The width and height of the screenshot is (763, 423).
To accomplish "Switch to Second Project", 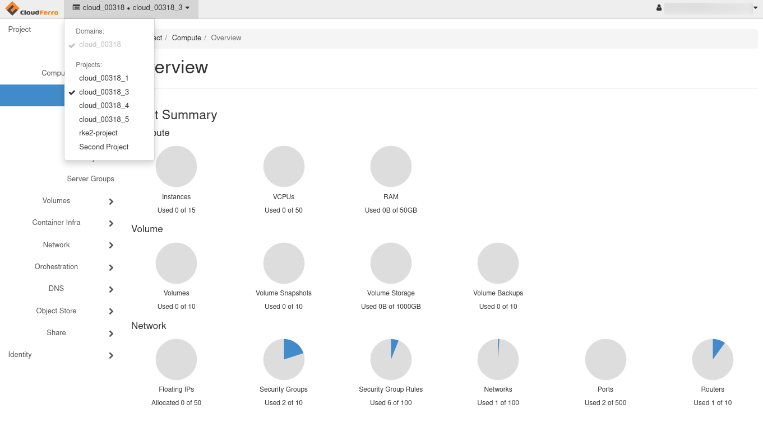I will point(104,147).
